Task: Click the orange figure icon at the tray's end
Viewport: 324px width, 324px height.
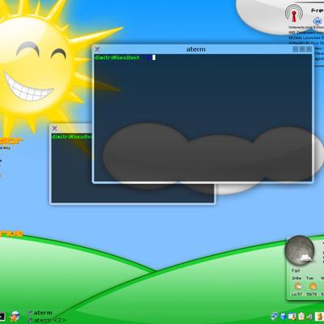Action: [x=320, y=316]
